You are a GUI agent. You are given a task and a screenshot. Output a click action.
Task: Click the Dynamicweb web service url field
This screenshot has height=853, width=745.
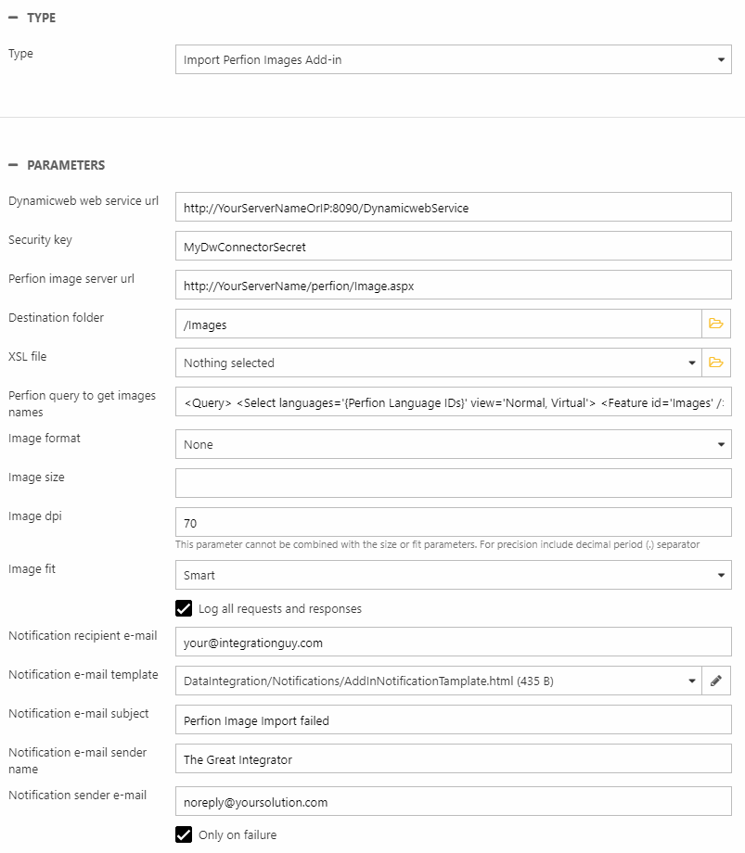tap(453, 208)
